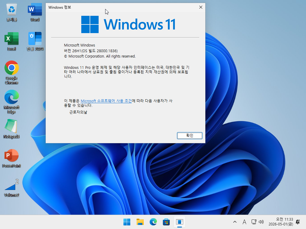The height and width of the screenshot is (229, 306).
Task: Open Microsoft 소프트웨어 사용 조건 link
Action: [106, 101]
